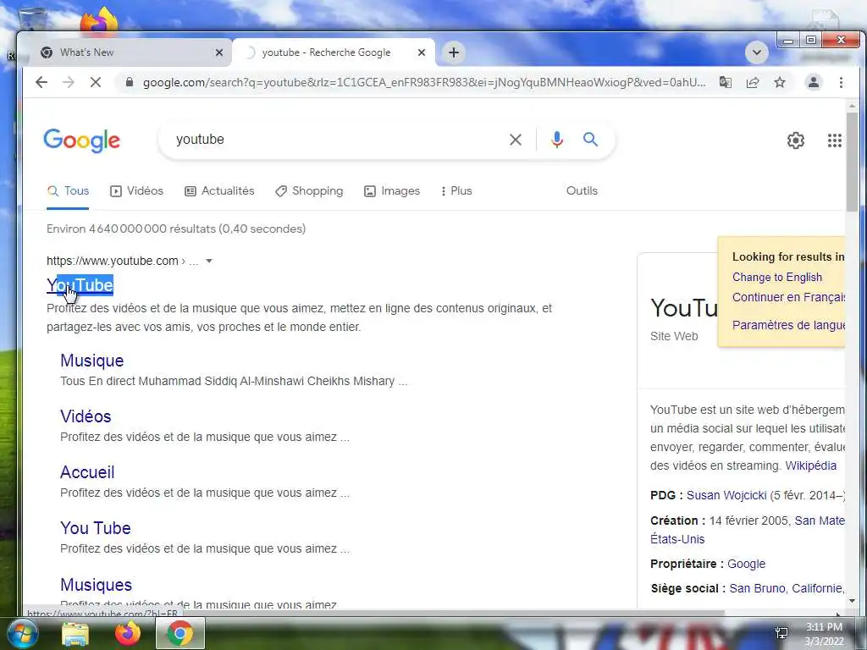Image resolution: width=867 pixels, height=650 pixels.
Task: Open the Wikipédia link in knowledge panel
Action: [810, 465]
